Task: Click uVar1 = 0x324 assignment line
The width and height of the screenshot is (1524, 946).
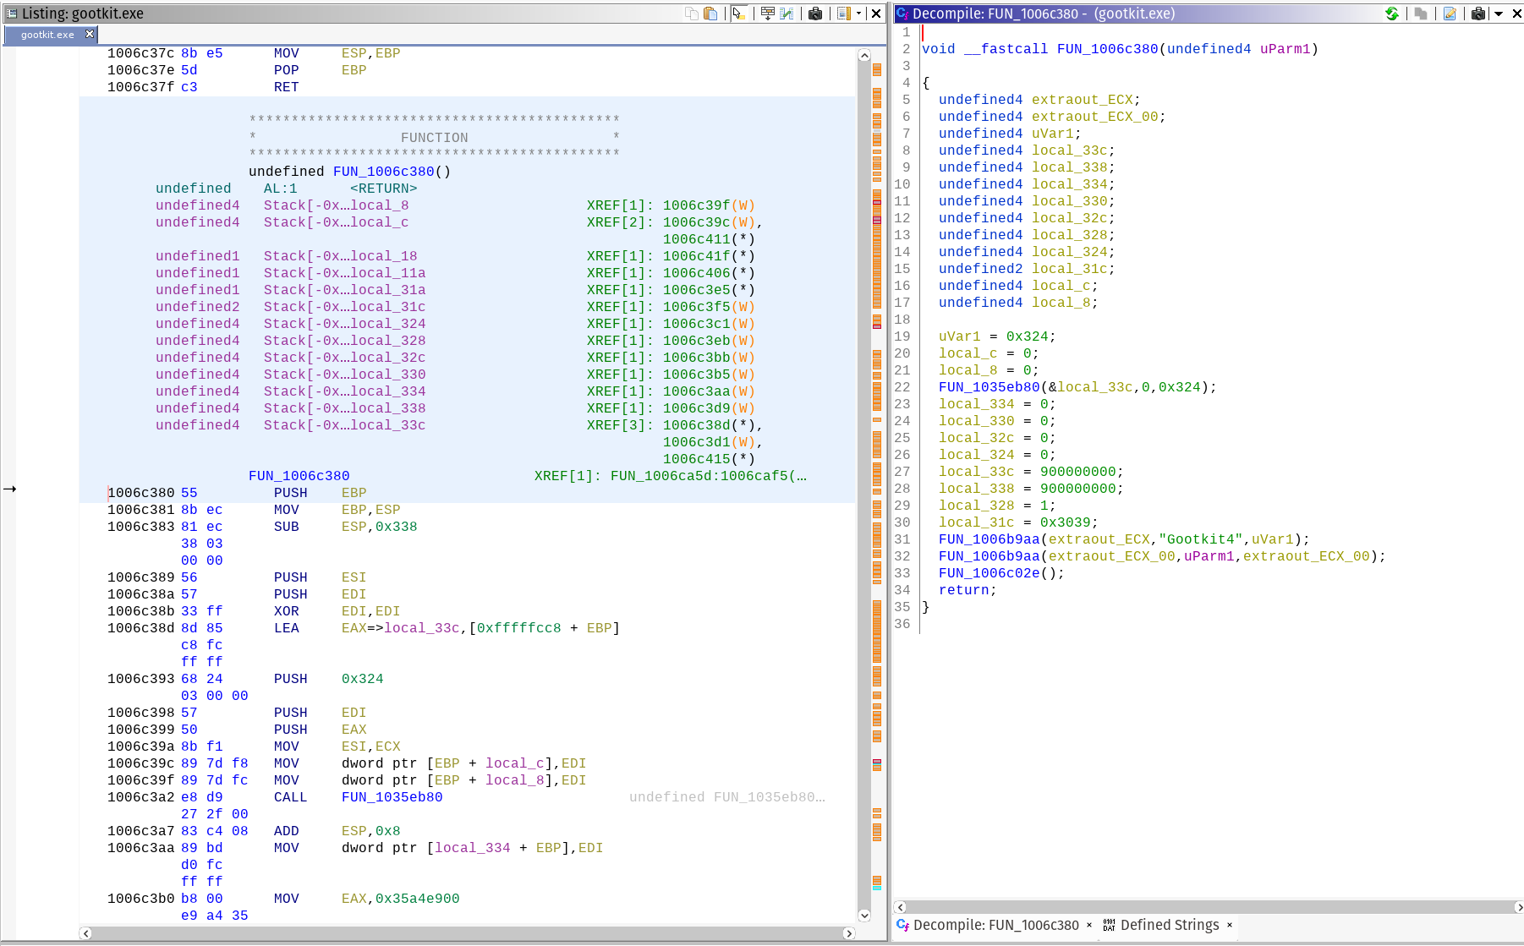Action: [x=997, y=336]
